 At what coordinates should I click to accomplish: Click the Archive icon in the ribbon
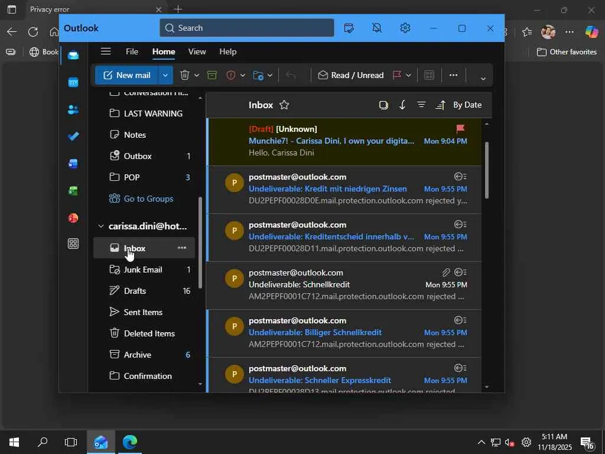212,75
